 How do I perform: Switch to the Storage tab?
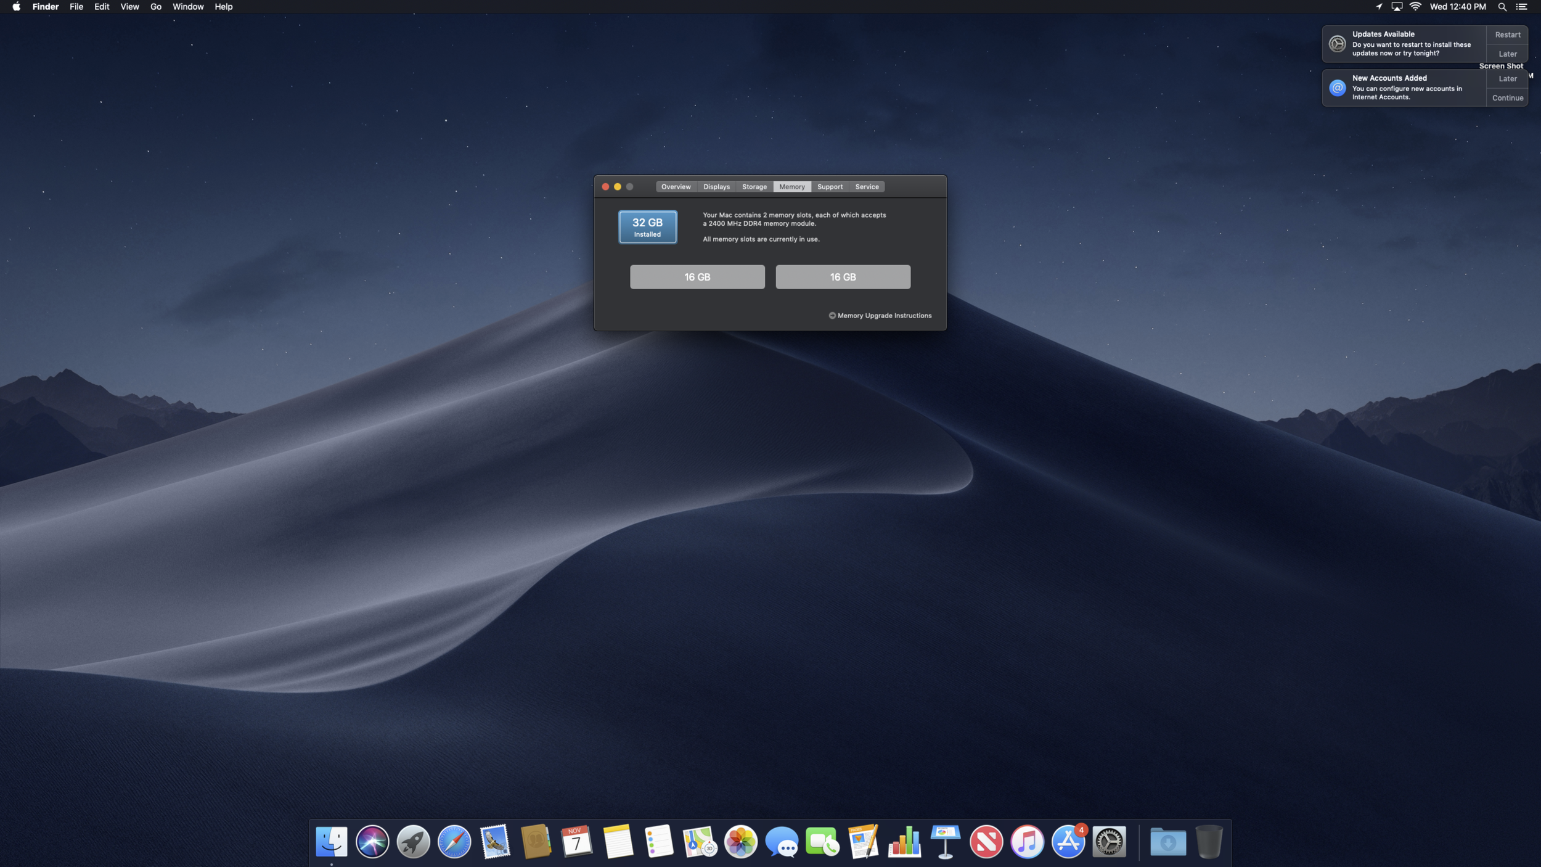click(x=754, y=187)
